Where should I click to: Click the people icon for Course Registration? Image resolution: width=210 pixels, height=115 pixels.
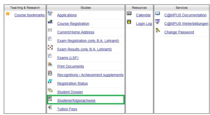point(50,22)
